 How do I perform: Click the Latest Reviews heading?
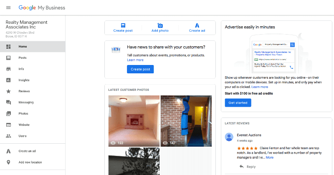(x=237, y=123)
